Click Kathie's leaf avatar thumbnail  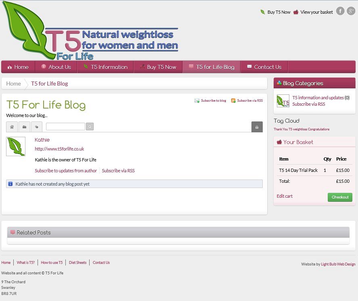point(16,146)
